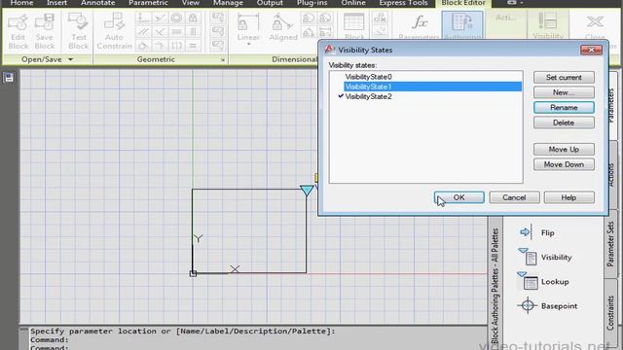Viewport: 623px width, 350px height.
Task: Select the Vertical geometric constraint icon
Action: [193, 32]
